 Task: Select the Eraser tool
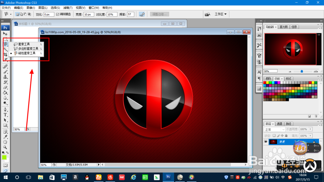[x=6, y=87]
